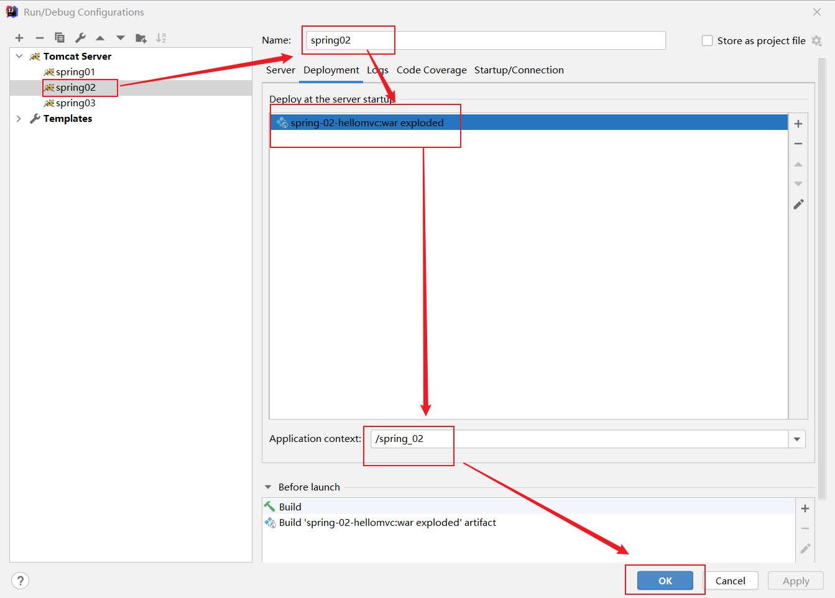Click the wrench Edit Templates icon
The height and width of the screenshot is (598, 835).
point(80,38)
